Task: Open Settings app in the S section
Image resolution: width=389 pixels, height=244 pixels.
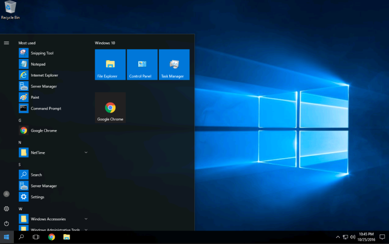Action: pyautogui.click(x=53, y=197)
